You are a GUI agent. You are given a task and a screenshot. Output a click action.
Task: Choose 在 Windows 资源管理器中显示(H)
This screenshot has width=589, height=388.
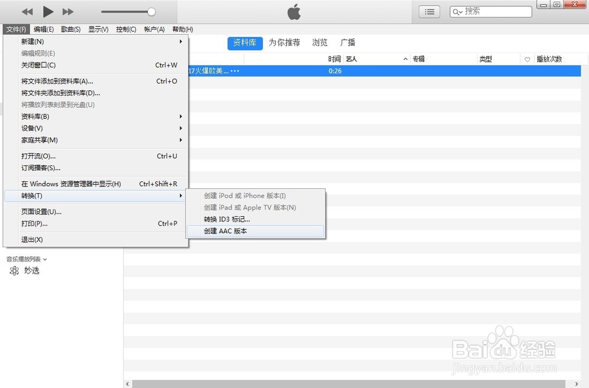(96, 184)
